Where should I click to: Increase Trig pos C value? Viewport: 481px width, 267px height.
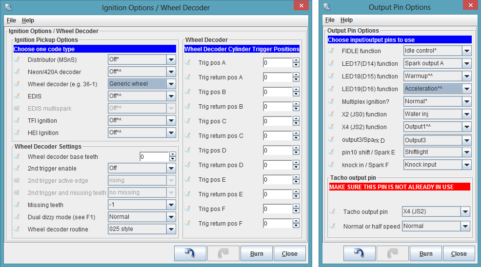coord(296,118)
